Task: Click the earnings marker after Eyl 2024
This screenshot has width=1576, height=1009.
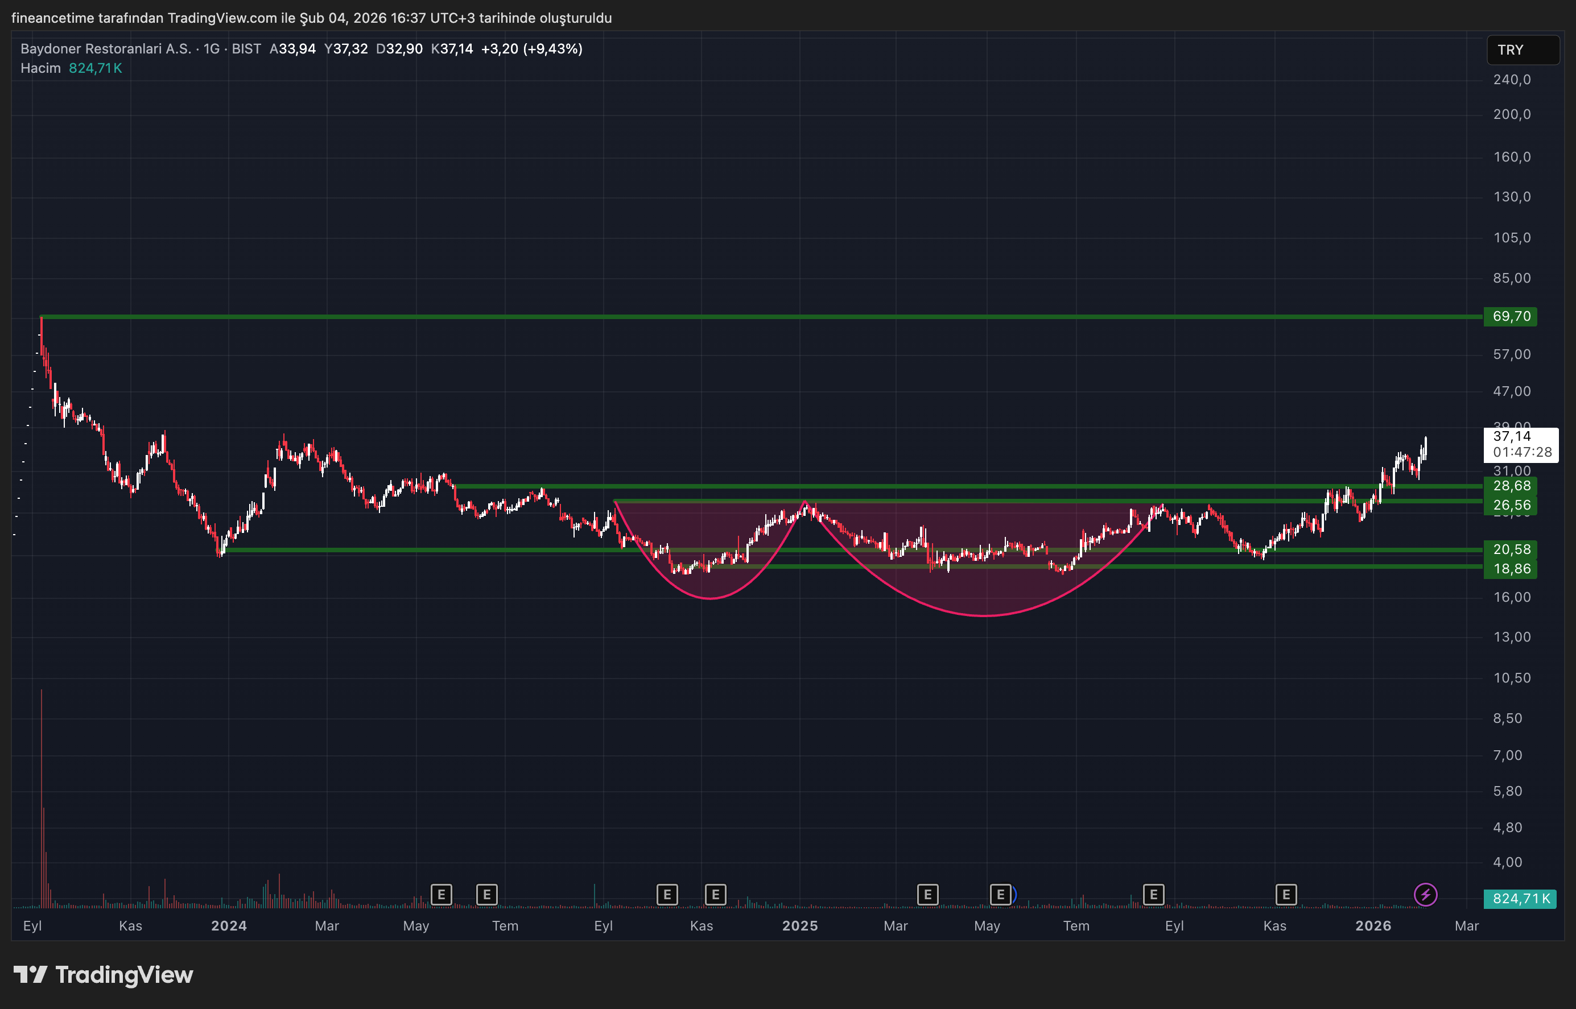Action: point(667,894)
